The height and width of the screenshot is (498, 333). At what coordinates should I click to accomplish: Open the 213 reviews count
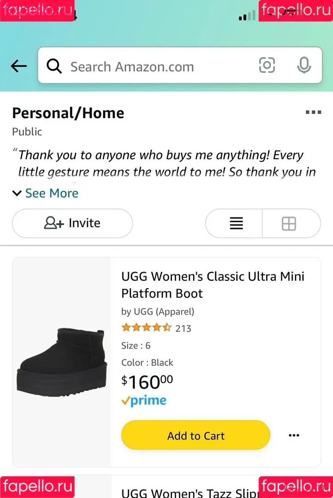pos(183,328)
